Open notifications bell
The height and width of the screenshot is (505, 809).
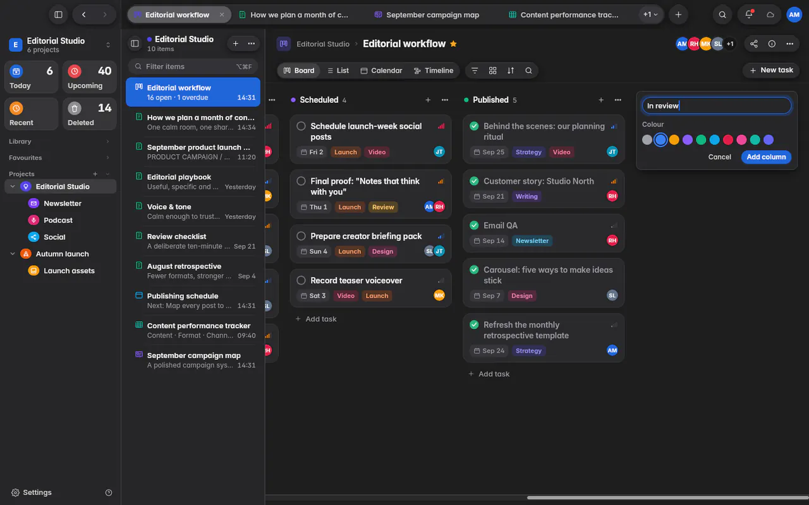(x=749, y=15)
